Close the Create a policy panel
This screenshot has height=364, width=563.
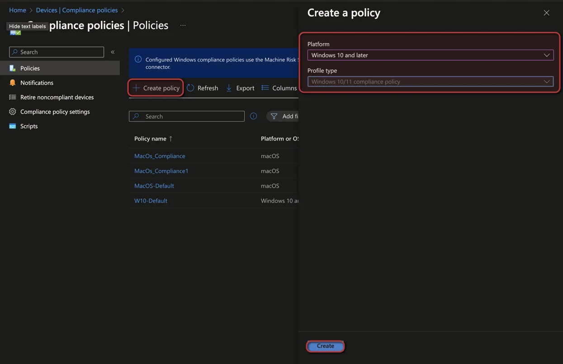point(546,13)
